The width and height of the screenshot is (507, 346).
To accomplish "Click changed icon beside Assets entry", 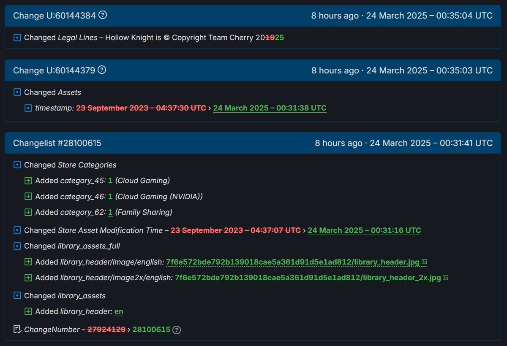I will point(17,92).
